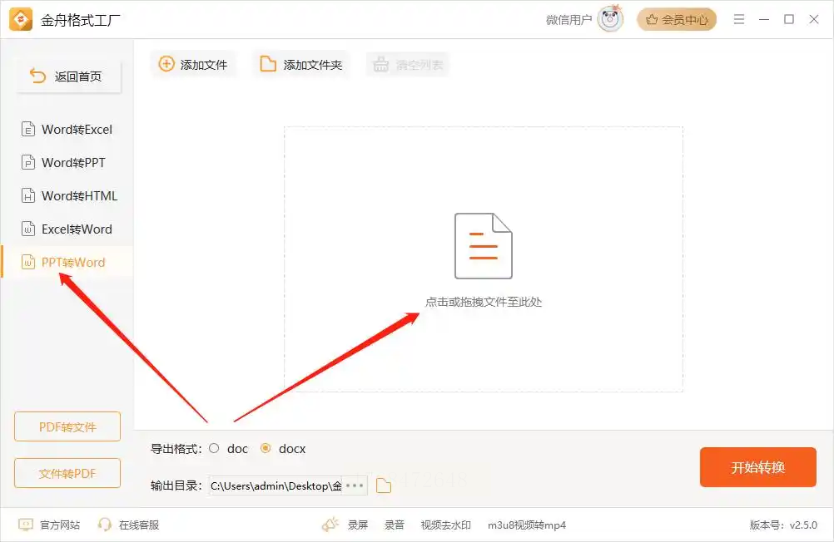Click the 清空列表 clear list button

[408, 65]
